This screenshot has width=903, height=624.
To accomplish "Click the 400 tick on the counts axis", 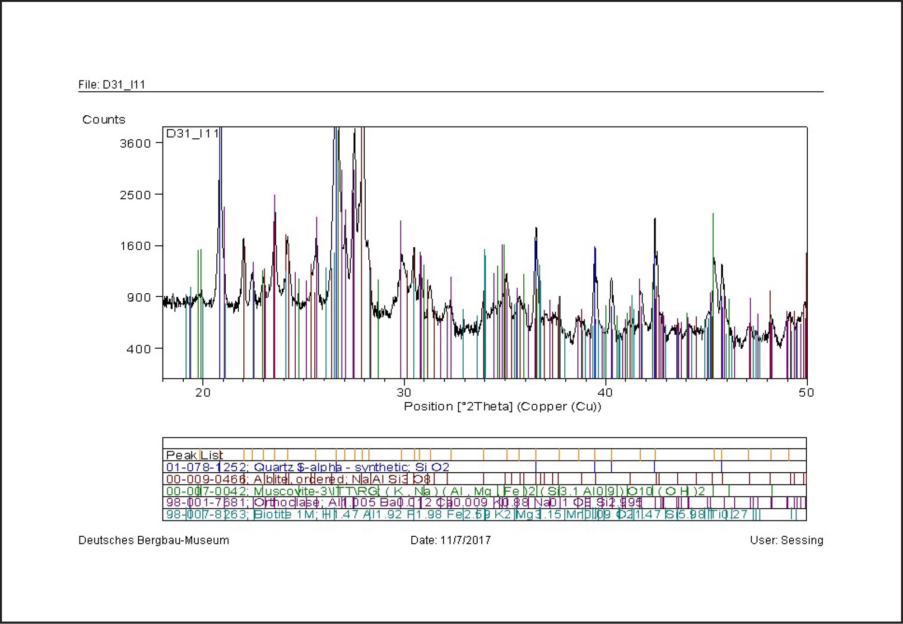I will coord(138,349).
